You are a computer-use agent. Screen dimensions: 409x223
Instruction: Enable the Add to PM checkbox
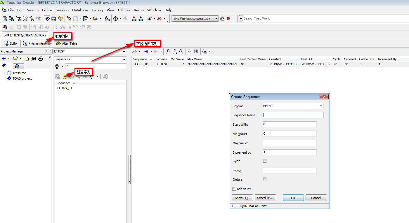(x=234, y=189)
